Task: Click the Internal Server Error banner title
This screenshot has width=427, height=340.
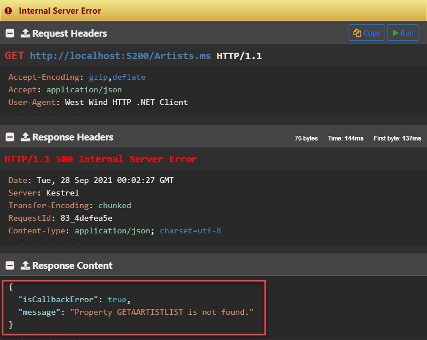Action: pos(60,11)
